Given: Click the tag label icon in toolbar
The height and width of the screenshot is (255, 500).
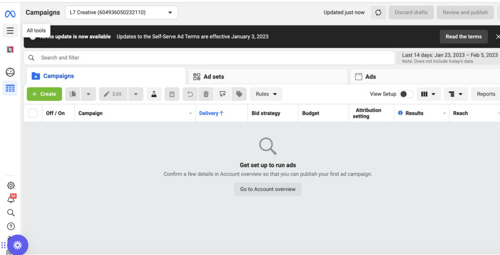Looking at the screenshot, I should pos(239,94).
